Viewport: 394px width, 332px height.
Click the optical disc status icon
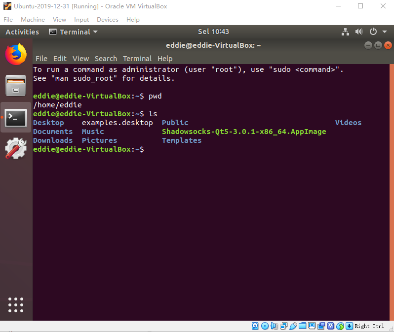tap(265, 326)
